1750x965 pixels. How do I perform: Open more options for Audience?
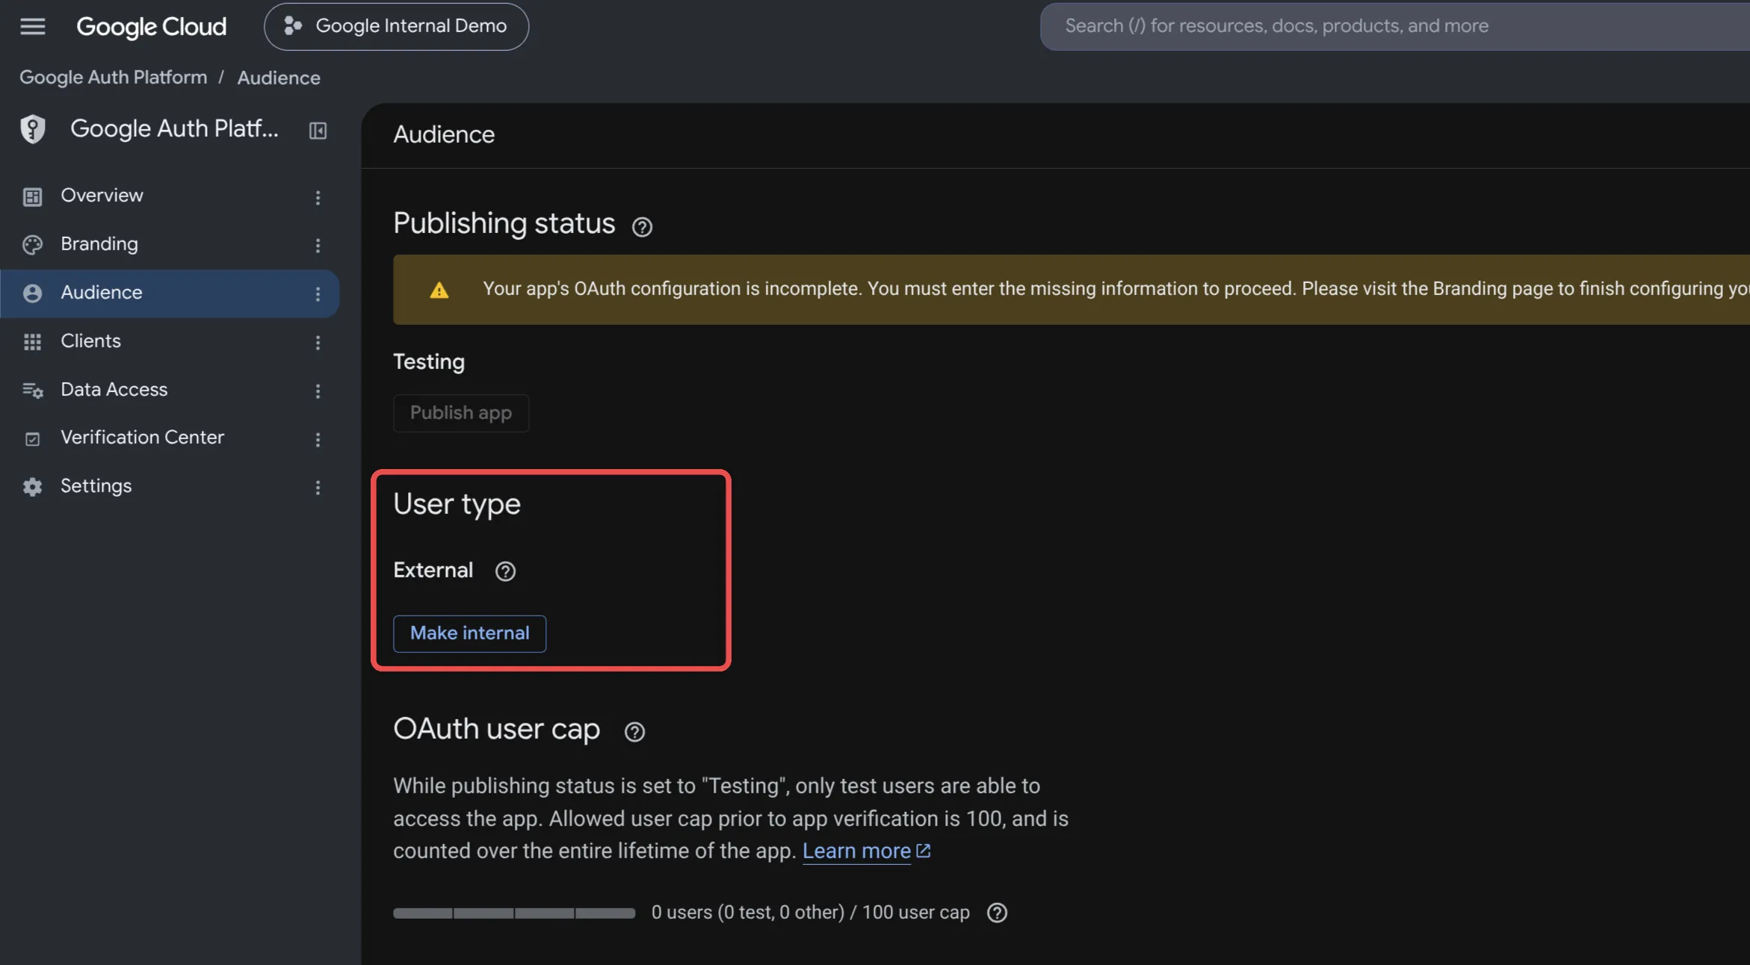pyautogui.click(x=318, y=294)
